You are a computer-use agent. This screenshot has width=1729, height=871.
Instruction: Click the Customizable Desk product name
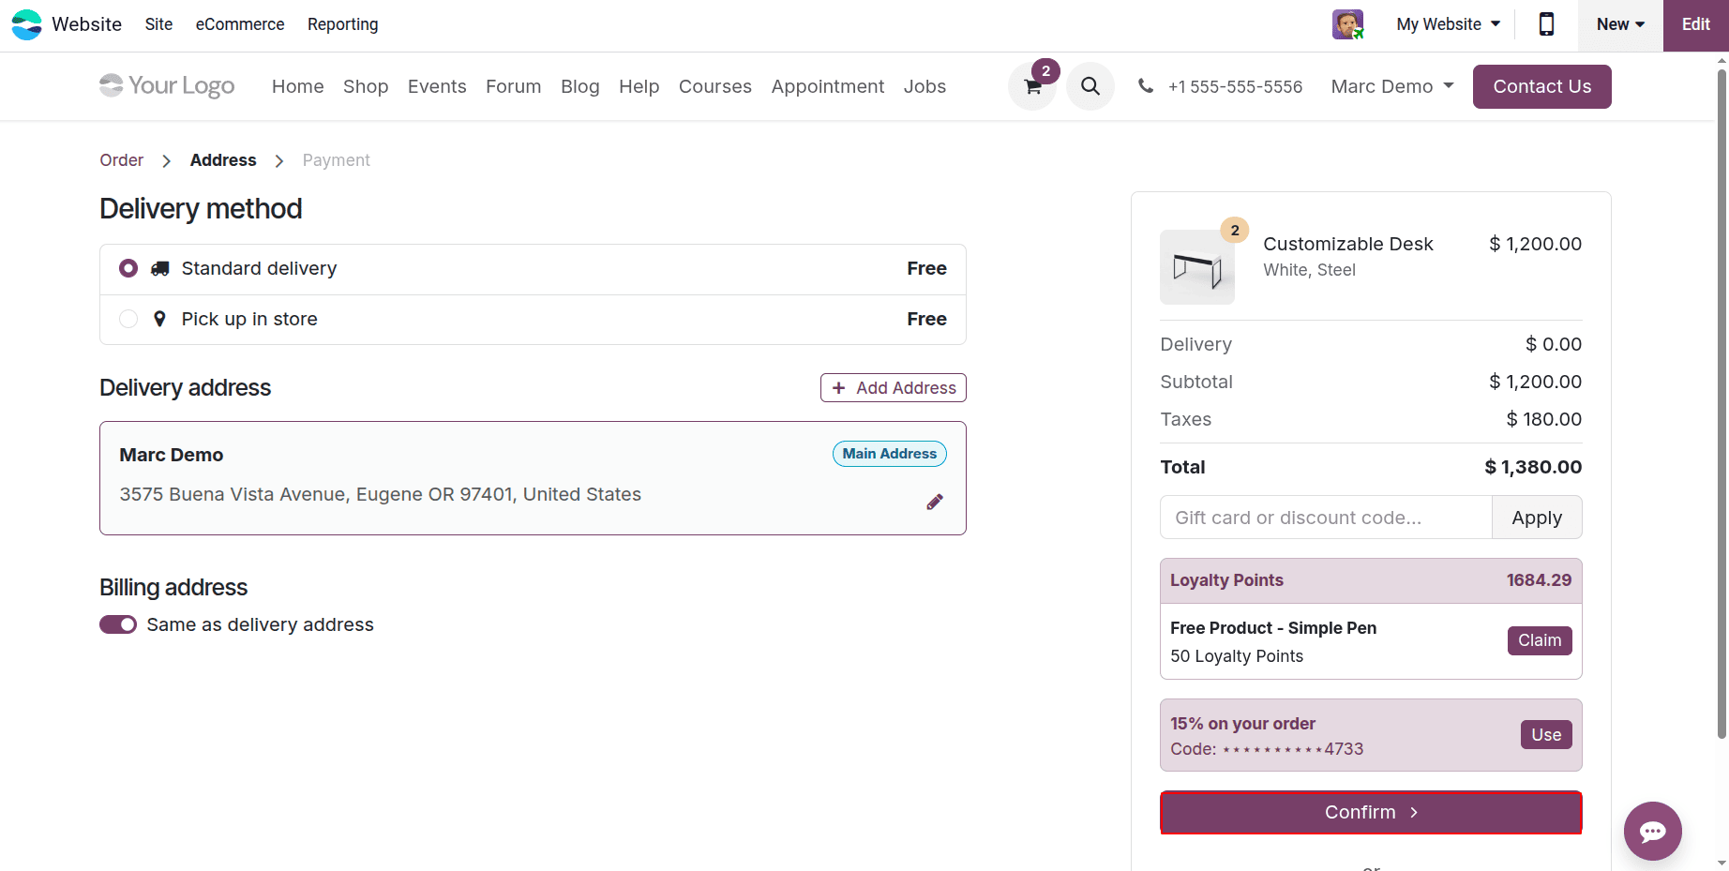point(1348,244)
